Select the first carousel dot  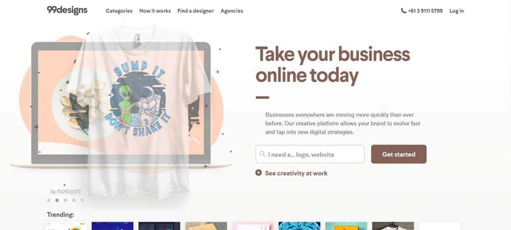[x=49, y=201]
